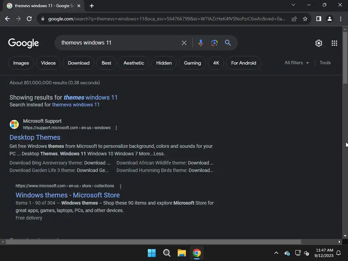Open a new browser tab

tap(92, 6)
